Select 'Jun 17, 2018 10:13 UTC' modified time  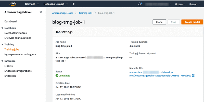pyautogui.click(x=68, y=99)
